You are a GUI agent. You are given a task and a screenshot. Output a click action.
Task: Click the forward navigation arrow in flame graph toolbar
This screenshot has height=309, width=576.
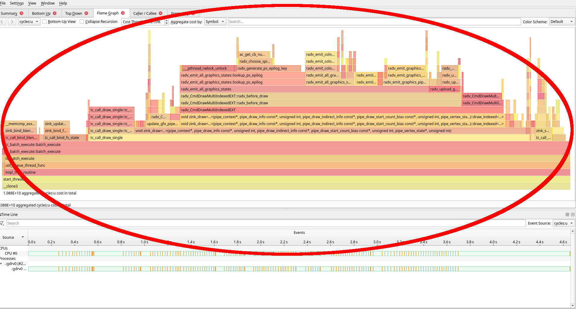coord(12,22)
